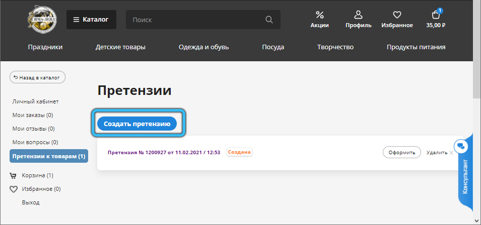Select the Праздники category
The width and height of the screenshot is (481, 225).
45,47
